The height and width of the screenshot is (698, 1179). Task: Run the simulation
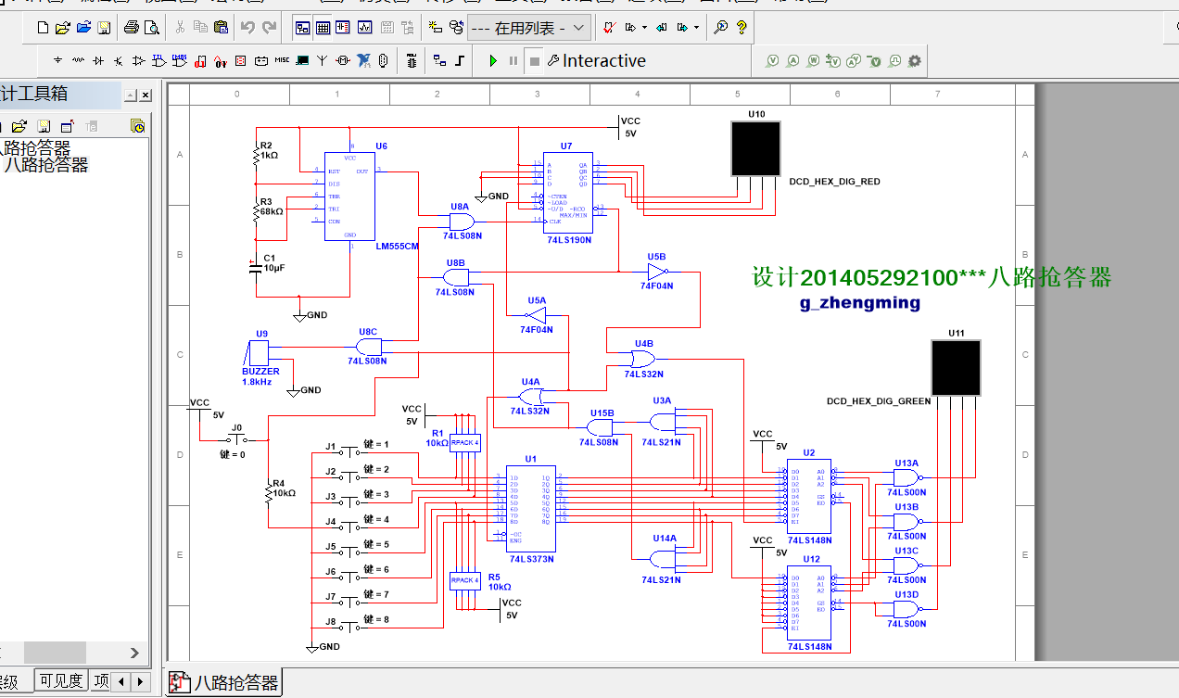coord(492,60)
